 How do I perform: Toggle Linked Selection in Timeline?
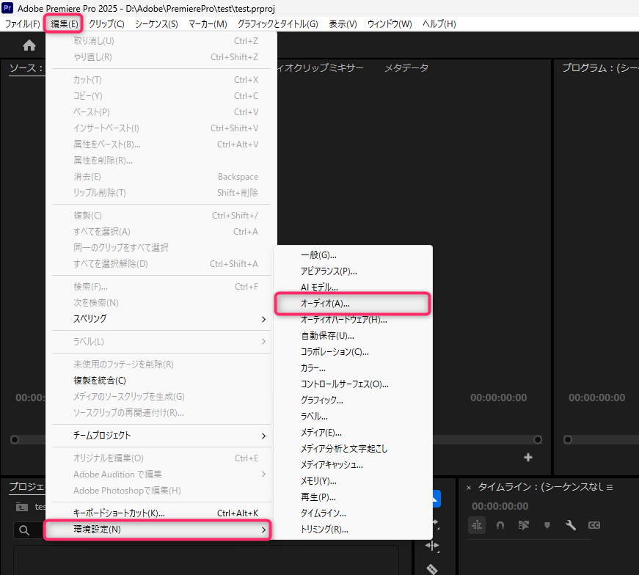click(523, 525)
